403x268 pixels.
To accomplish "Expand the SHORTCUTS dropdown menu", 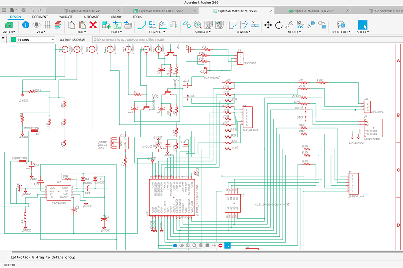I will [341, 32].
